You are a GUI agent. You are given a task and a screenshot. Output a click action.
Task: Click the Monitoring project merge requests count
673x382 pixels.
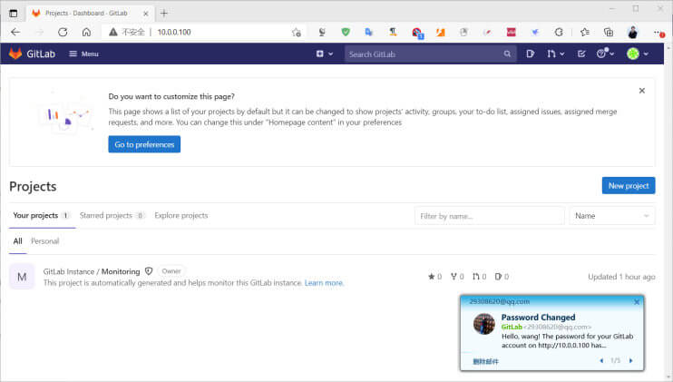[x=480, y=277]
